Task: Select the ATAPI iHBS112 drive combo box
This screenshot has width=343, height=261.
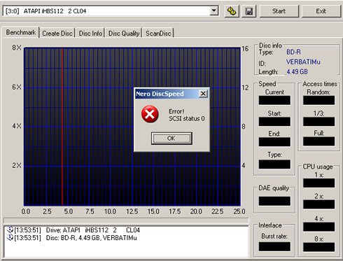Action: [x=111, y=11]
